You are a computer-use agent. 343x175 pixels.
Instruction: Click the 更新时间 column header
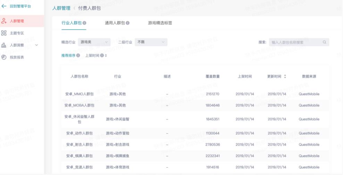click(x=274, y=76)
